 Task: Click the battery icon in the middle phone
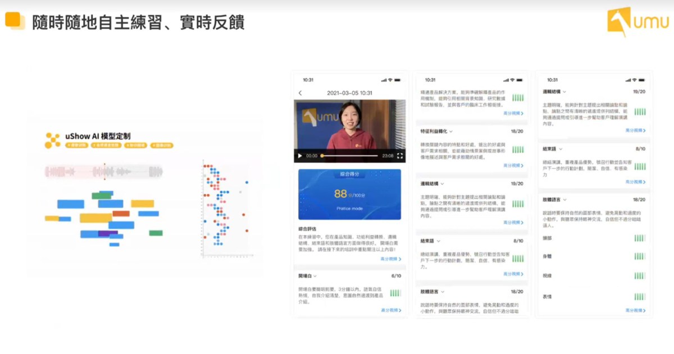tap(521, 80)
